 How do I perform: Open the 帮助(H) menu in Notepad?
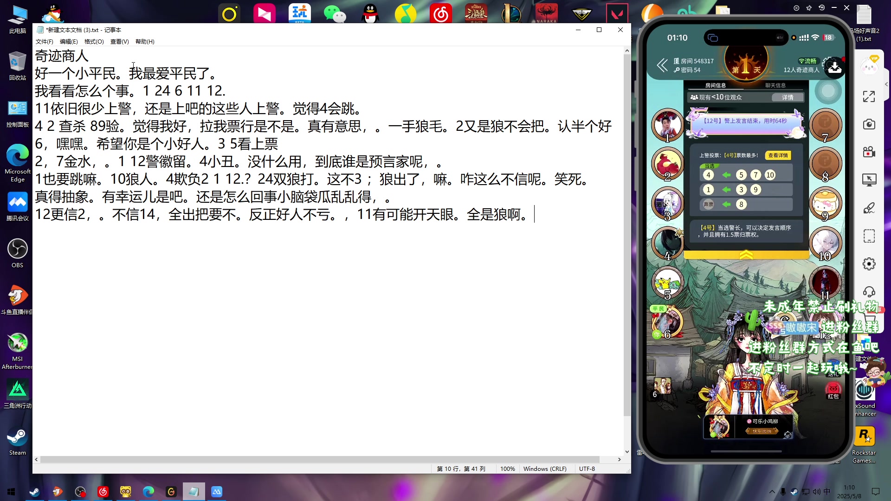click(x=145, y=41)
